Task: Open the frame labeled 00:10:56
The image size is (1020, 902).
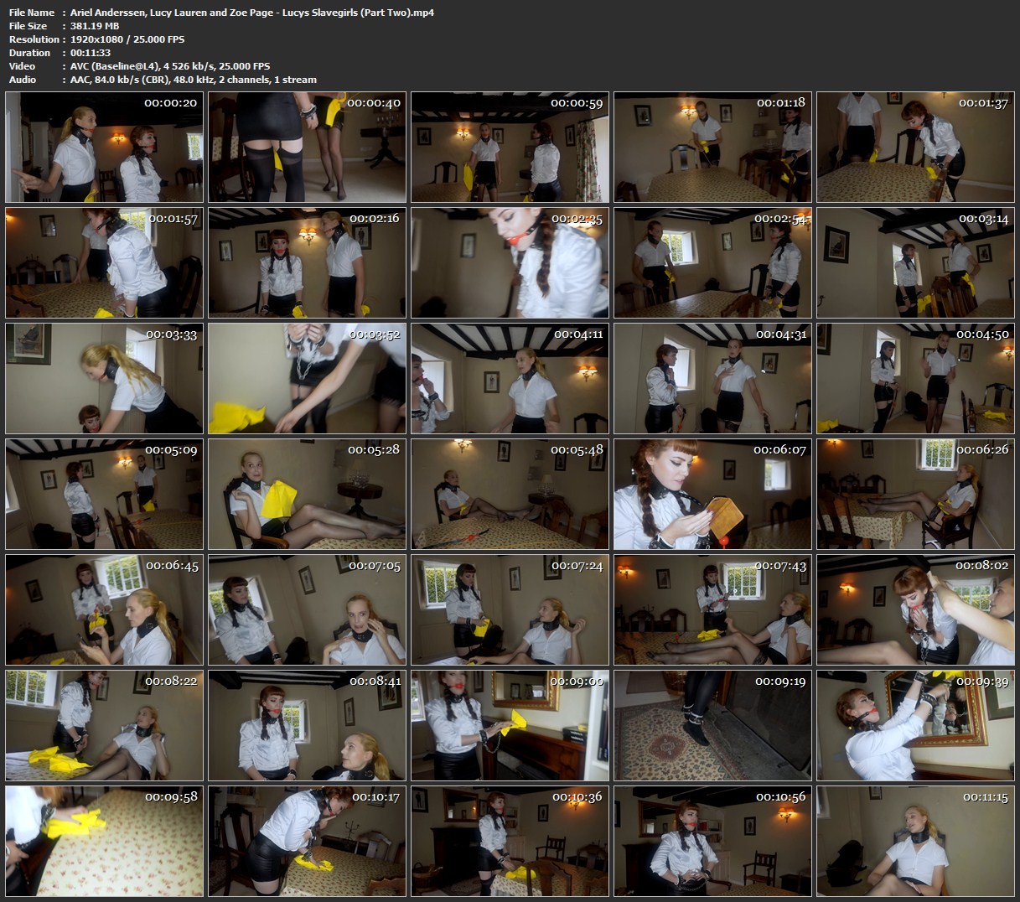Action: [x=713, y=842]
